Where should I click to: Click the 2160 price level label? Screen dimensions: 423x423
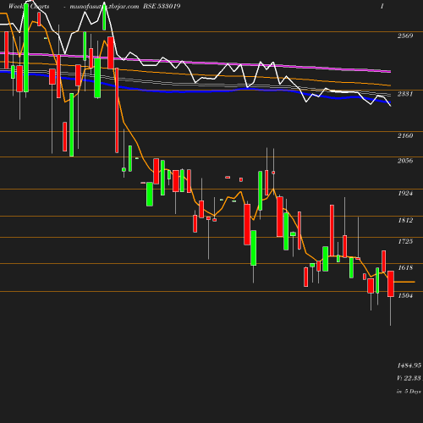405,135
